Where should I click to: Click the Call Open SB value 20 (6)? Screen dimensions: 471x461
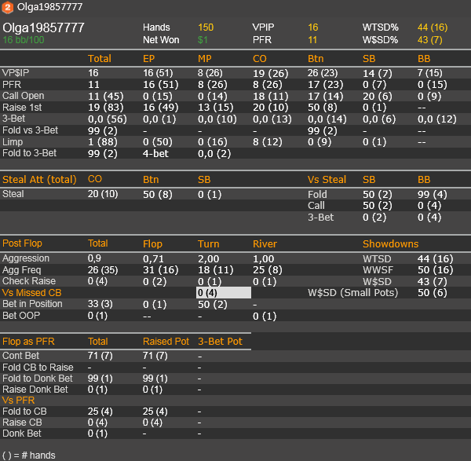(x=377, y=96)
